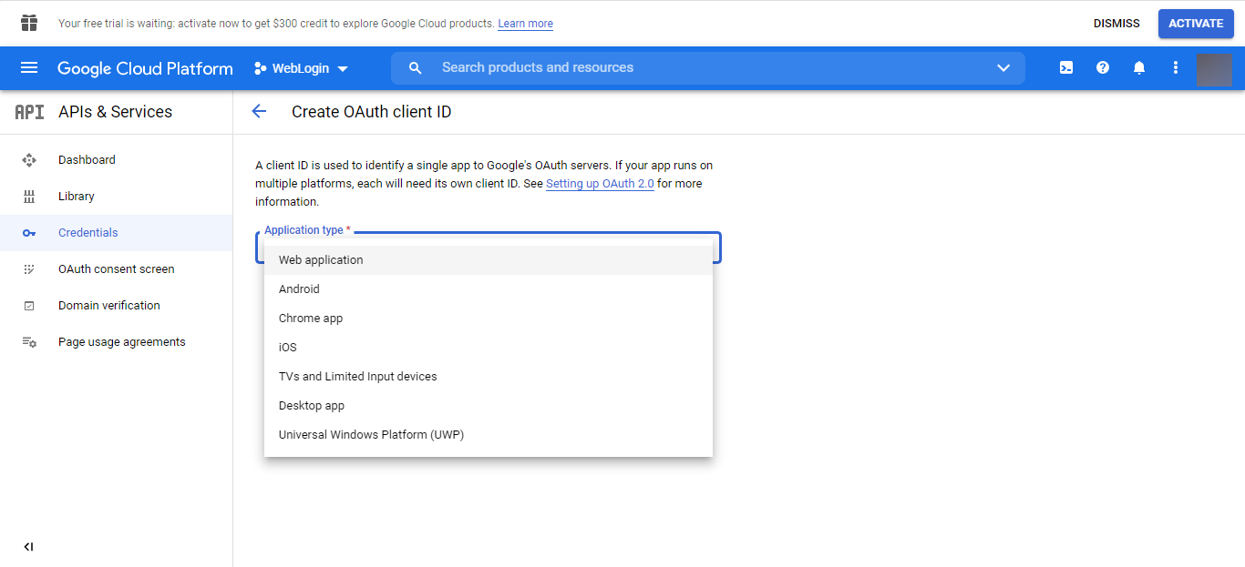The image size is (1245, 567).
Task: Open the notifications bell
Action: pyautogui.click(x=1139, y=67)
